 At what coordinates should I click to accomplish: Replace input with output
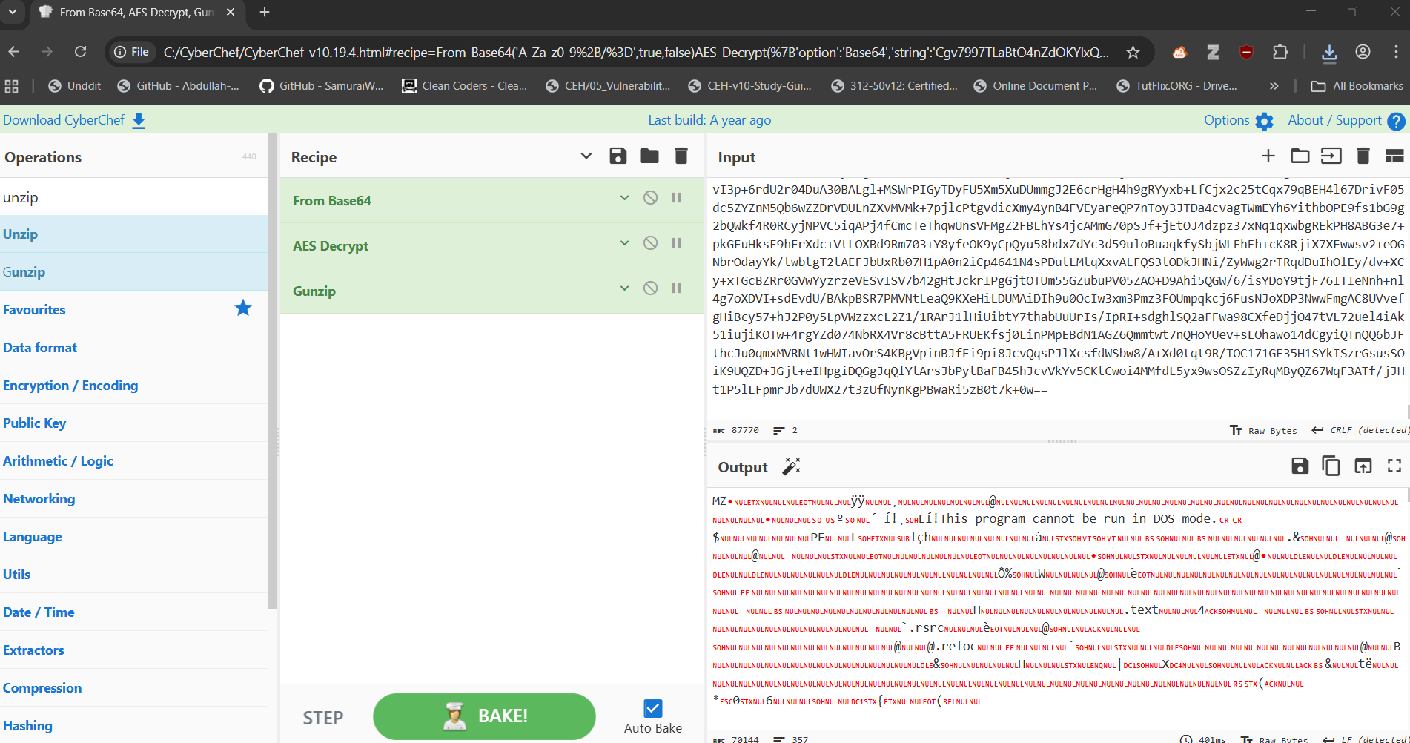(x=1363, y=466)
